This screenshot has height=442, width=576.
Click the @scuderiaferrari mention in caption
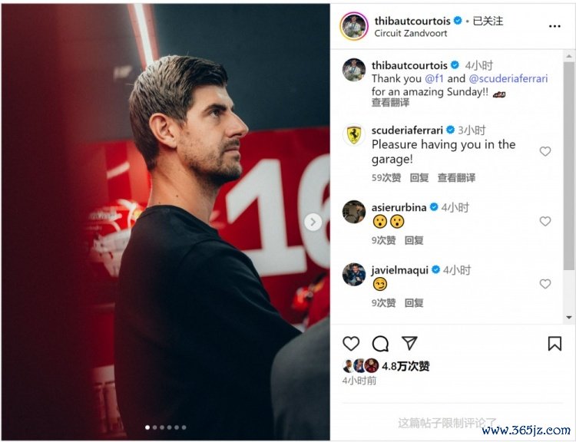coord(508,78)
